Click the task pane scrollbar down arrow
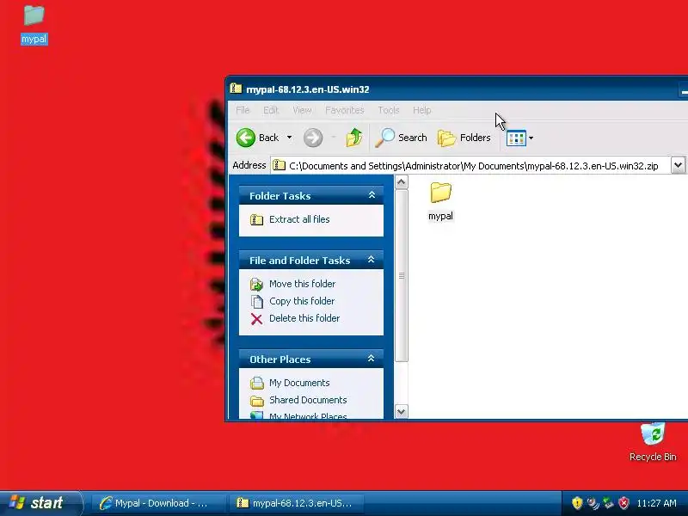 (402, 412)
